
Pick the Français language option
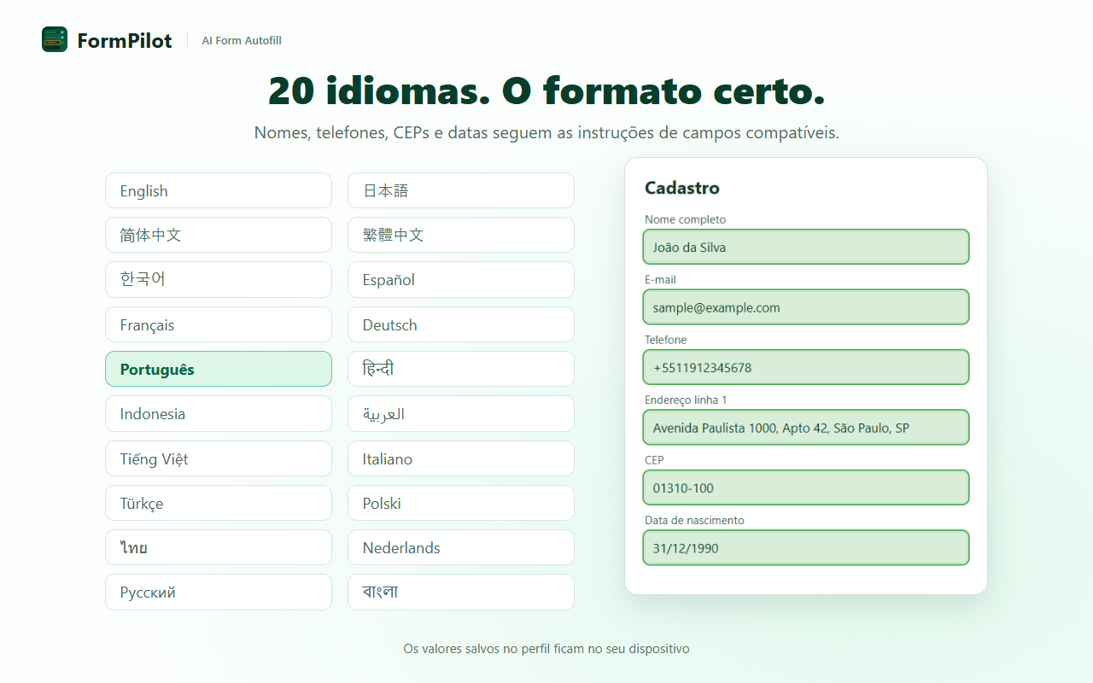[x=219, y=324]
